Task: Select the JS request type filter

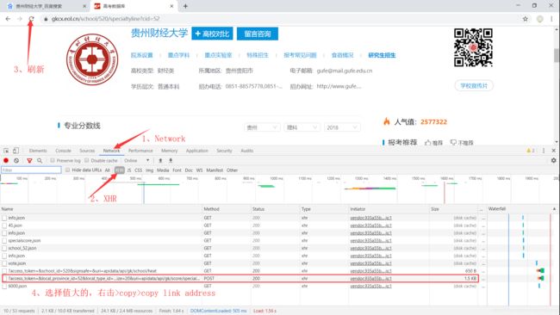Action: (x=129, y=170)
